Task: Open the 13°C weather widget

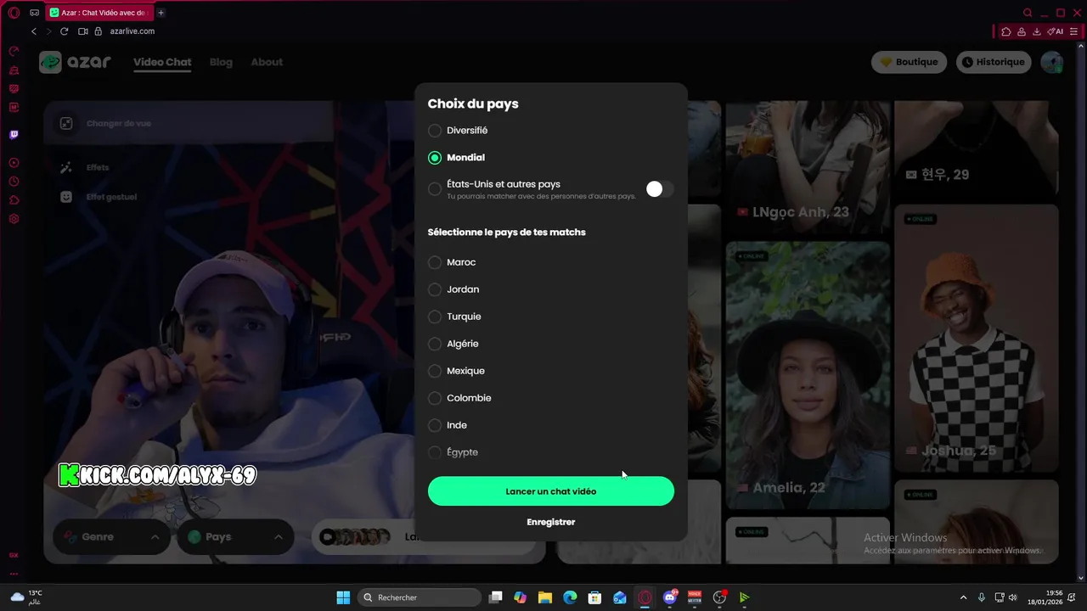Action: pyautogui.click(x=26, y=597)
